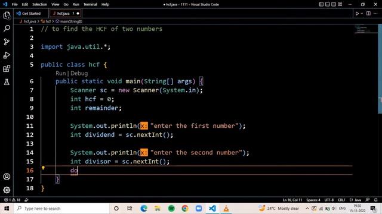Click the Run CodeLens above main

(x=61, y=73)
